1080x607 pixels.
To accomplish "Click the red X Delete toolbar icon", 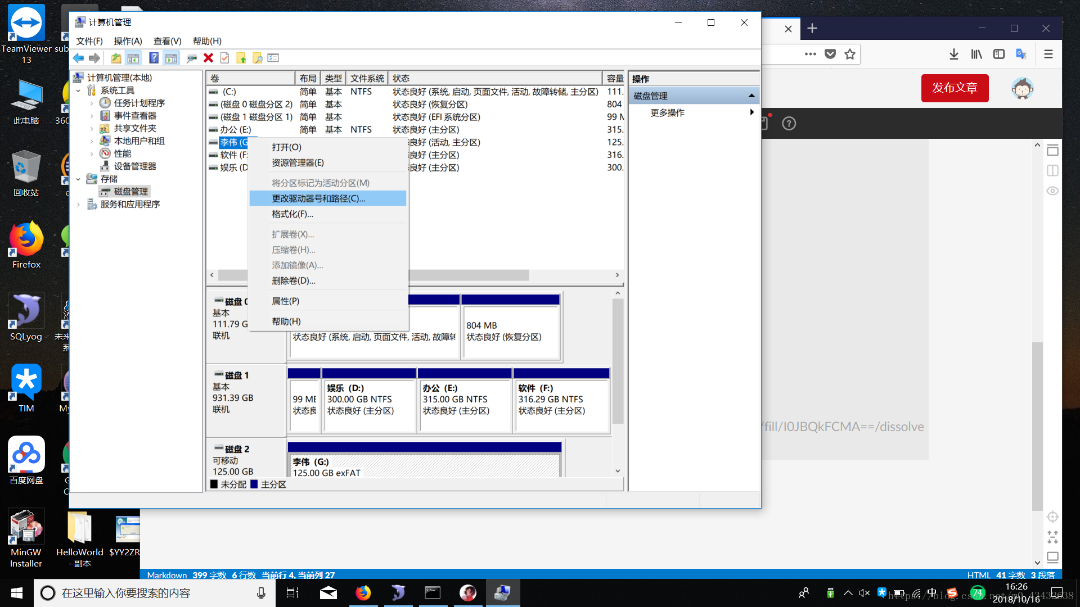I will (x=208, y=58).
